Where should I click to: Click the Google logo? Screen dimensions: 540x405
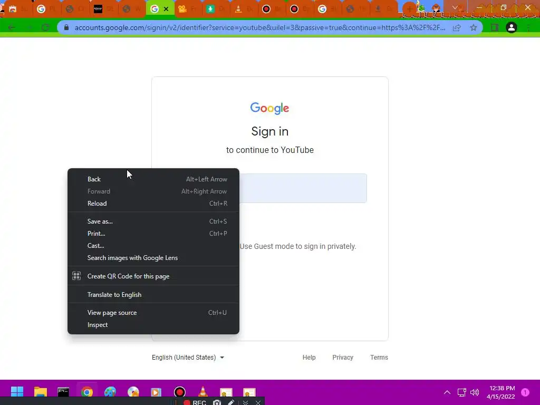[x=269, y=108]
